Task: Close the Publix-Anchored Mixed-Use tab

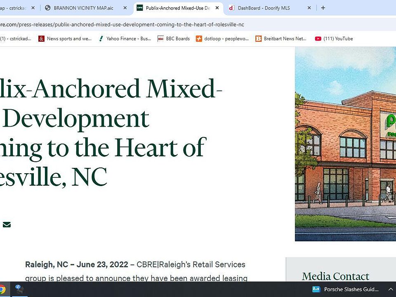Action: [x=217, y=8]
